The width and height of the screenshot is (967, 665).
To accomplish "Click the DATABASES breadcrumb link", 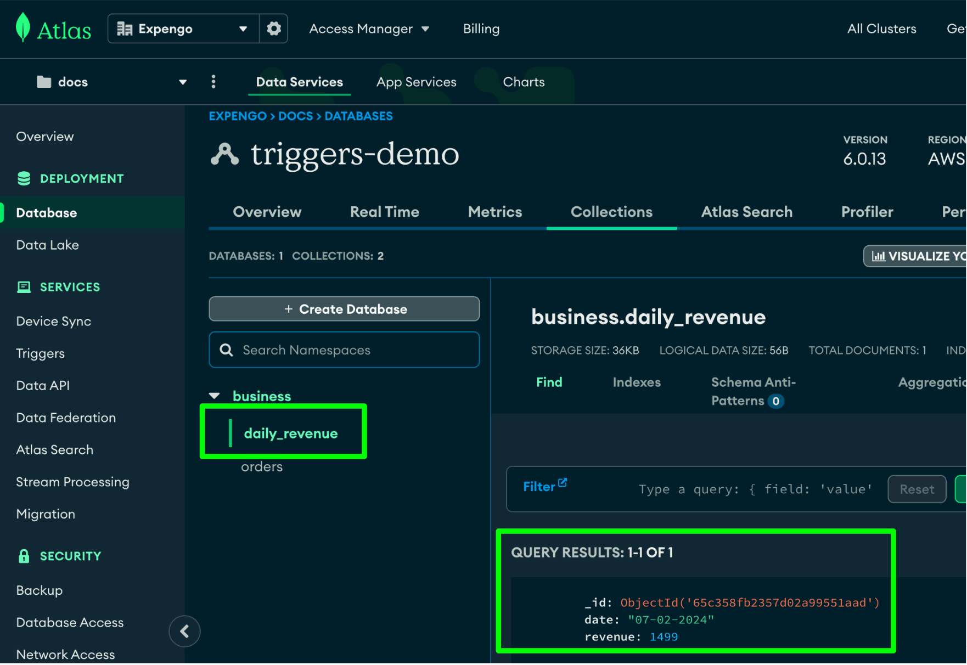I will [x=359, y=116].
